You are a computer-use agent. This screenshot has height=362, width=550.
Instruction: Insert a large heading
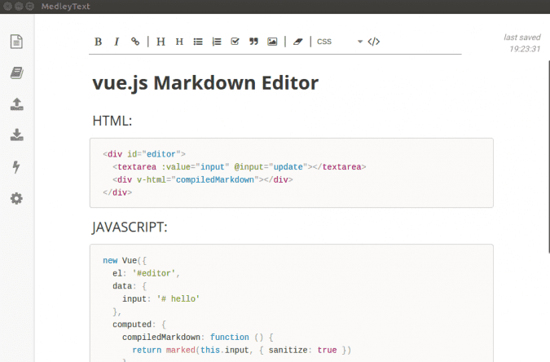tap(161, 42)
